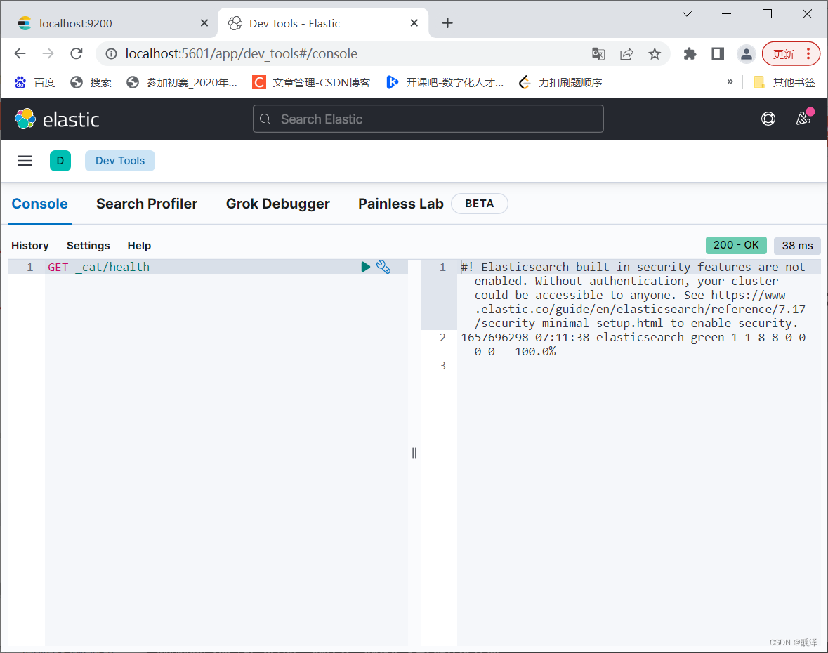This screenshot has height=653, width=828.
Task: Open the console Settings
Action: coord(88,246)
